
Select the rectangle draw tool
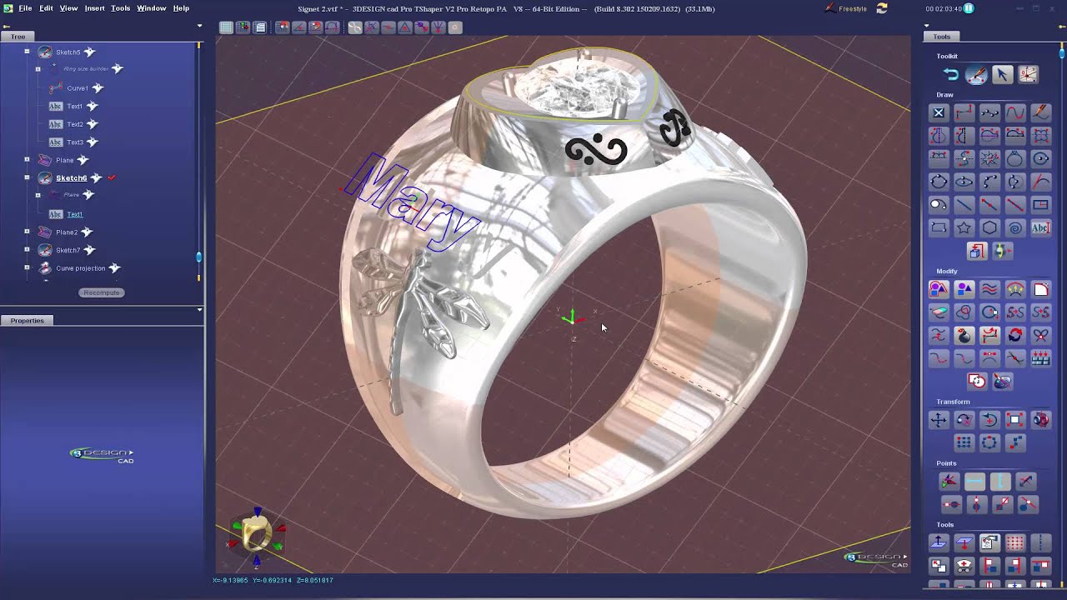(1041, 204)
